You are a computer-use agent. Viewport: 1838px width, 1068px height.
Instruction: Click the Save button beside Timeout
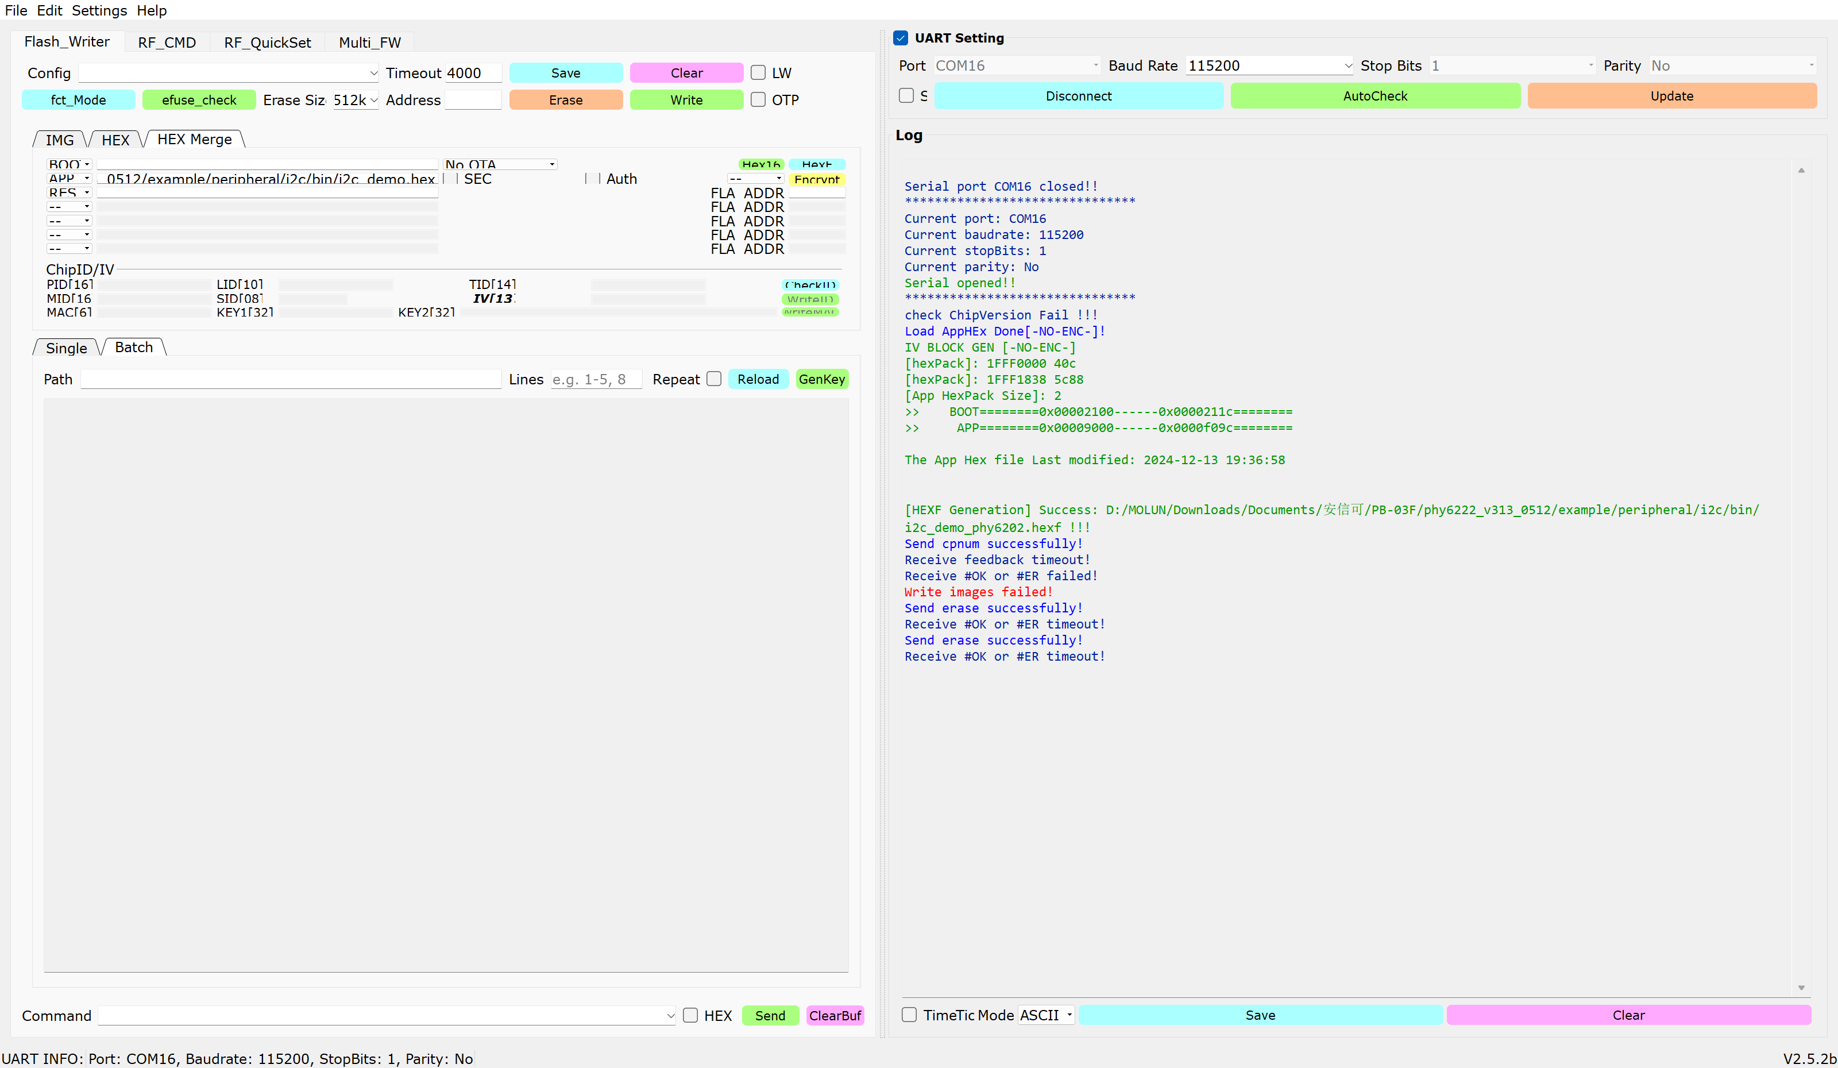(566, 73)
